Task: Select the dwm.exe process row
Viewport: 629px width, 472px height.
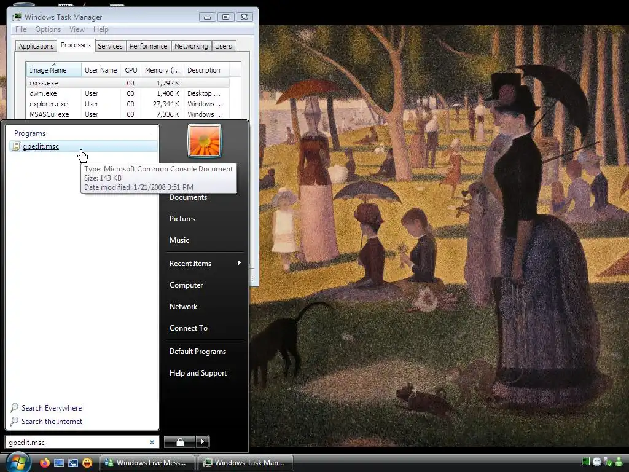Action: pyautogui.click(x=128, y=93)
